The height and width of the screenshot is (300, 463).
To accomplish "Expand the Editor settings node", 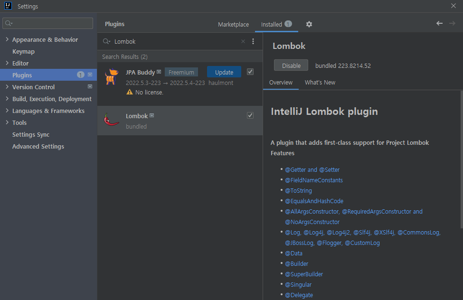I will point(7,63).
